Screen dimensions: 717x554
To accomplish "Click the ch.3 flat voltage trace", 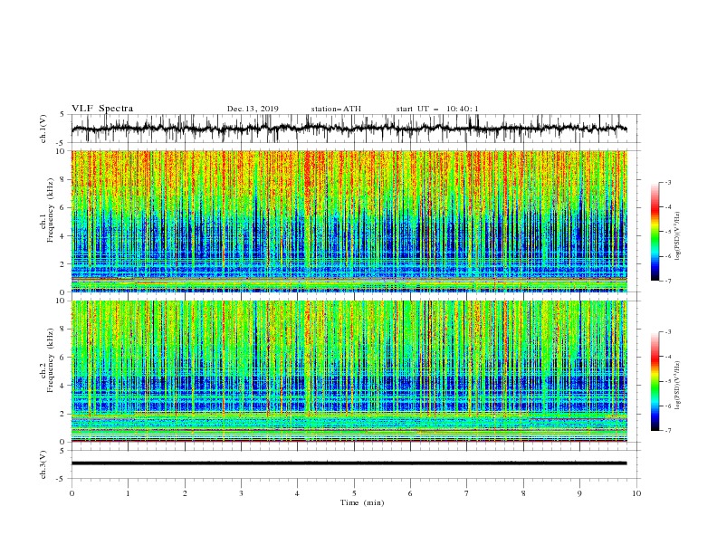I will click(349, 463).
